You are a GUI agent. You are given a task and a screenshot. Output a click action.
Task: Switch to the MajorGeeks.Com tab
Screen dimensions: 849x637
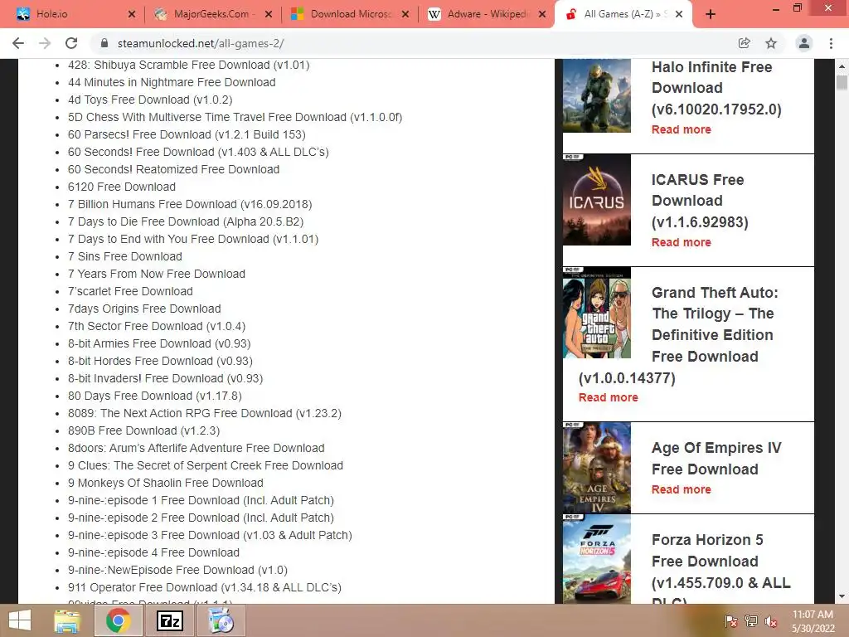coord(212,15)
